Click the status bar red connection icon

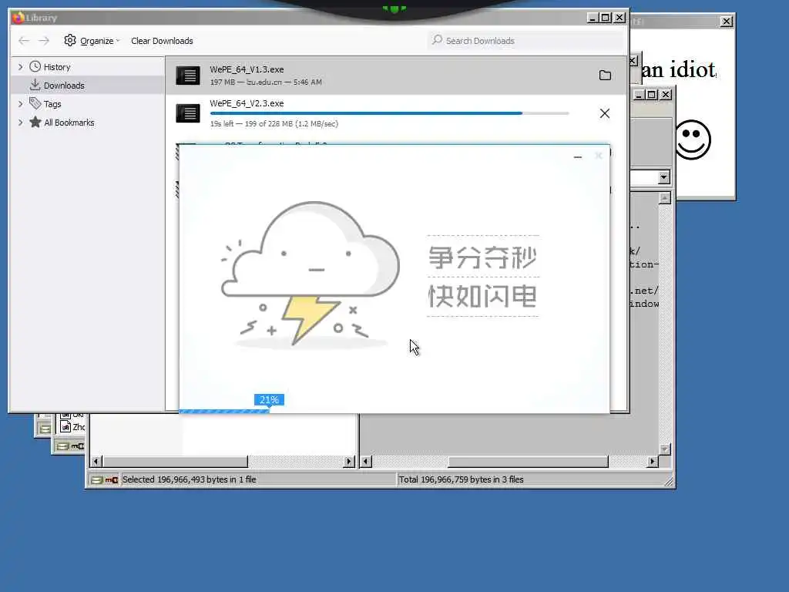(x=112, y=480)
